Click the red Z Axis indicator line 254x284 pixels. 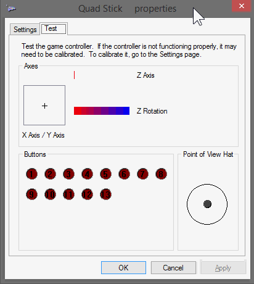coord(74,75)
